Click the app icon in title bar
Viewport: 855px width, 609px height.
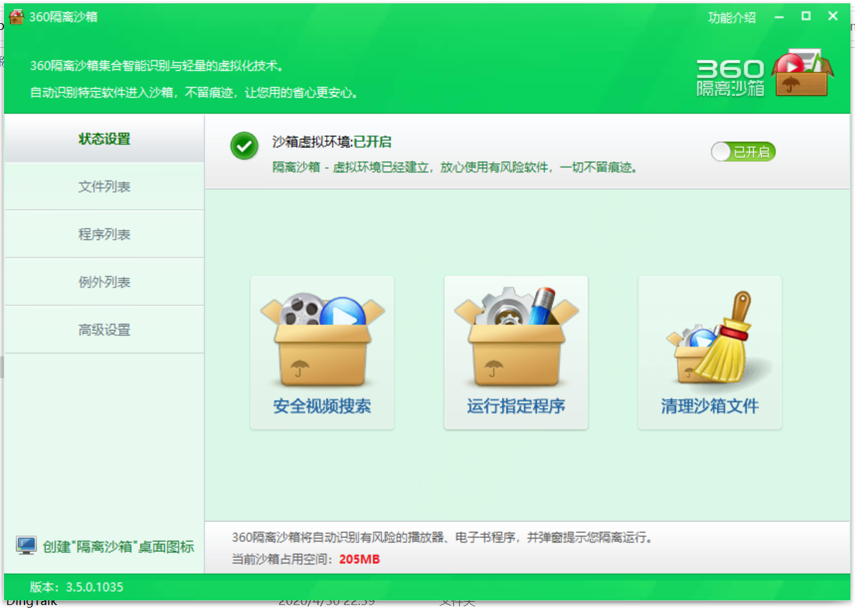click(x=17, y=17)
